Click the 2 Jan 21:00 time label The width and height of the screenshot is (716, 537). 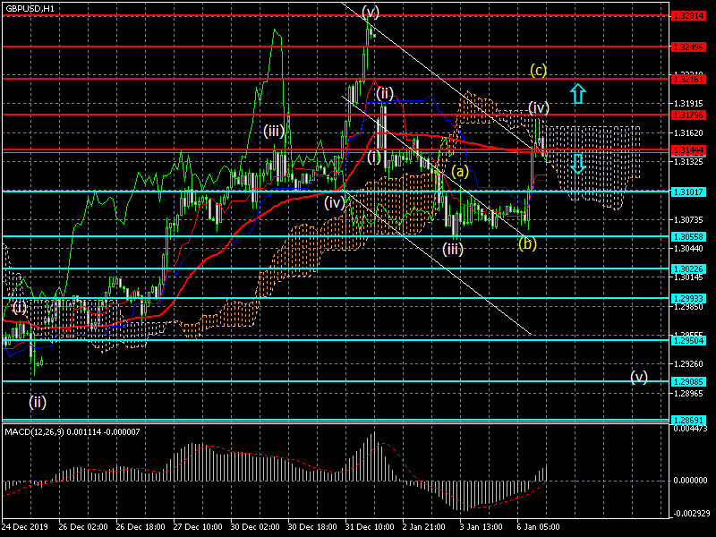(x=423, y=526)
